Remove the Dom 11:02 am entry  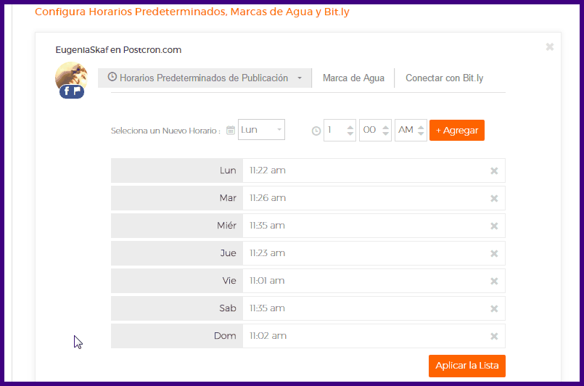pos(494,337)
